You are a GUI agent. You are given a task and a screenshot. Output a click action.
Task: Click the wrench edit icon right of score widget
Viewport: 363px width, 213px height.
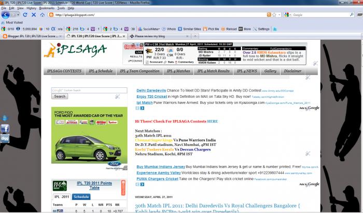click(x=315, y=63)
